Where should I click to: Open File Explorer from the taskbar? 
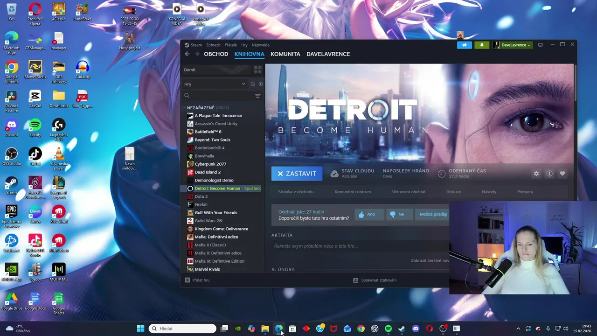tap(265, 329)
